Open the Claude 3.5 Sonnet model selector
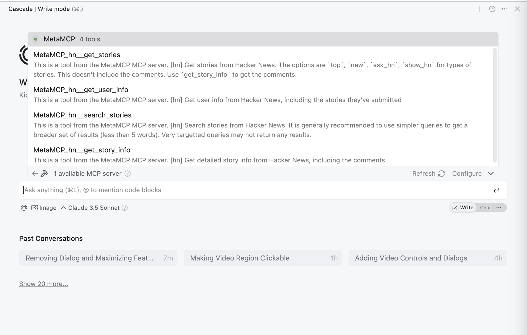Viewport: 527px width, 335px height. [91, 208]
